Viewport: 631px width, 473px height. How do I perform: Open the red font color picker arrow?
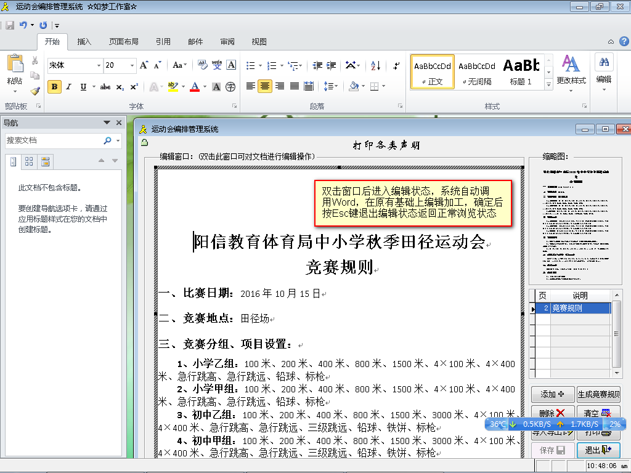pos(205,87)
